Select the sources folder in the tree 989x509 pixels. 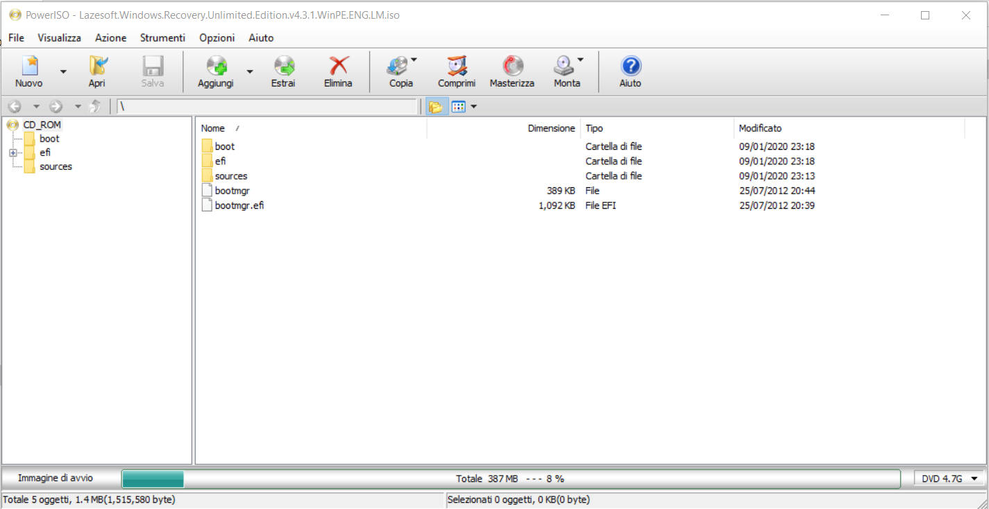[x=56, y=166]
